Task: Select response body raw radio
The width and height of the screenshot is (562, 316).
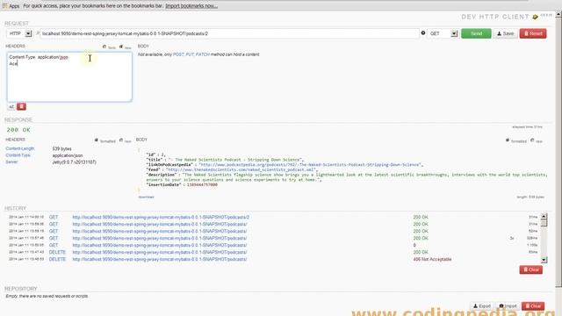Action: [x=532, y=140]
